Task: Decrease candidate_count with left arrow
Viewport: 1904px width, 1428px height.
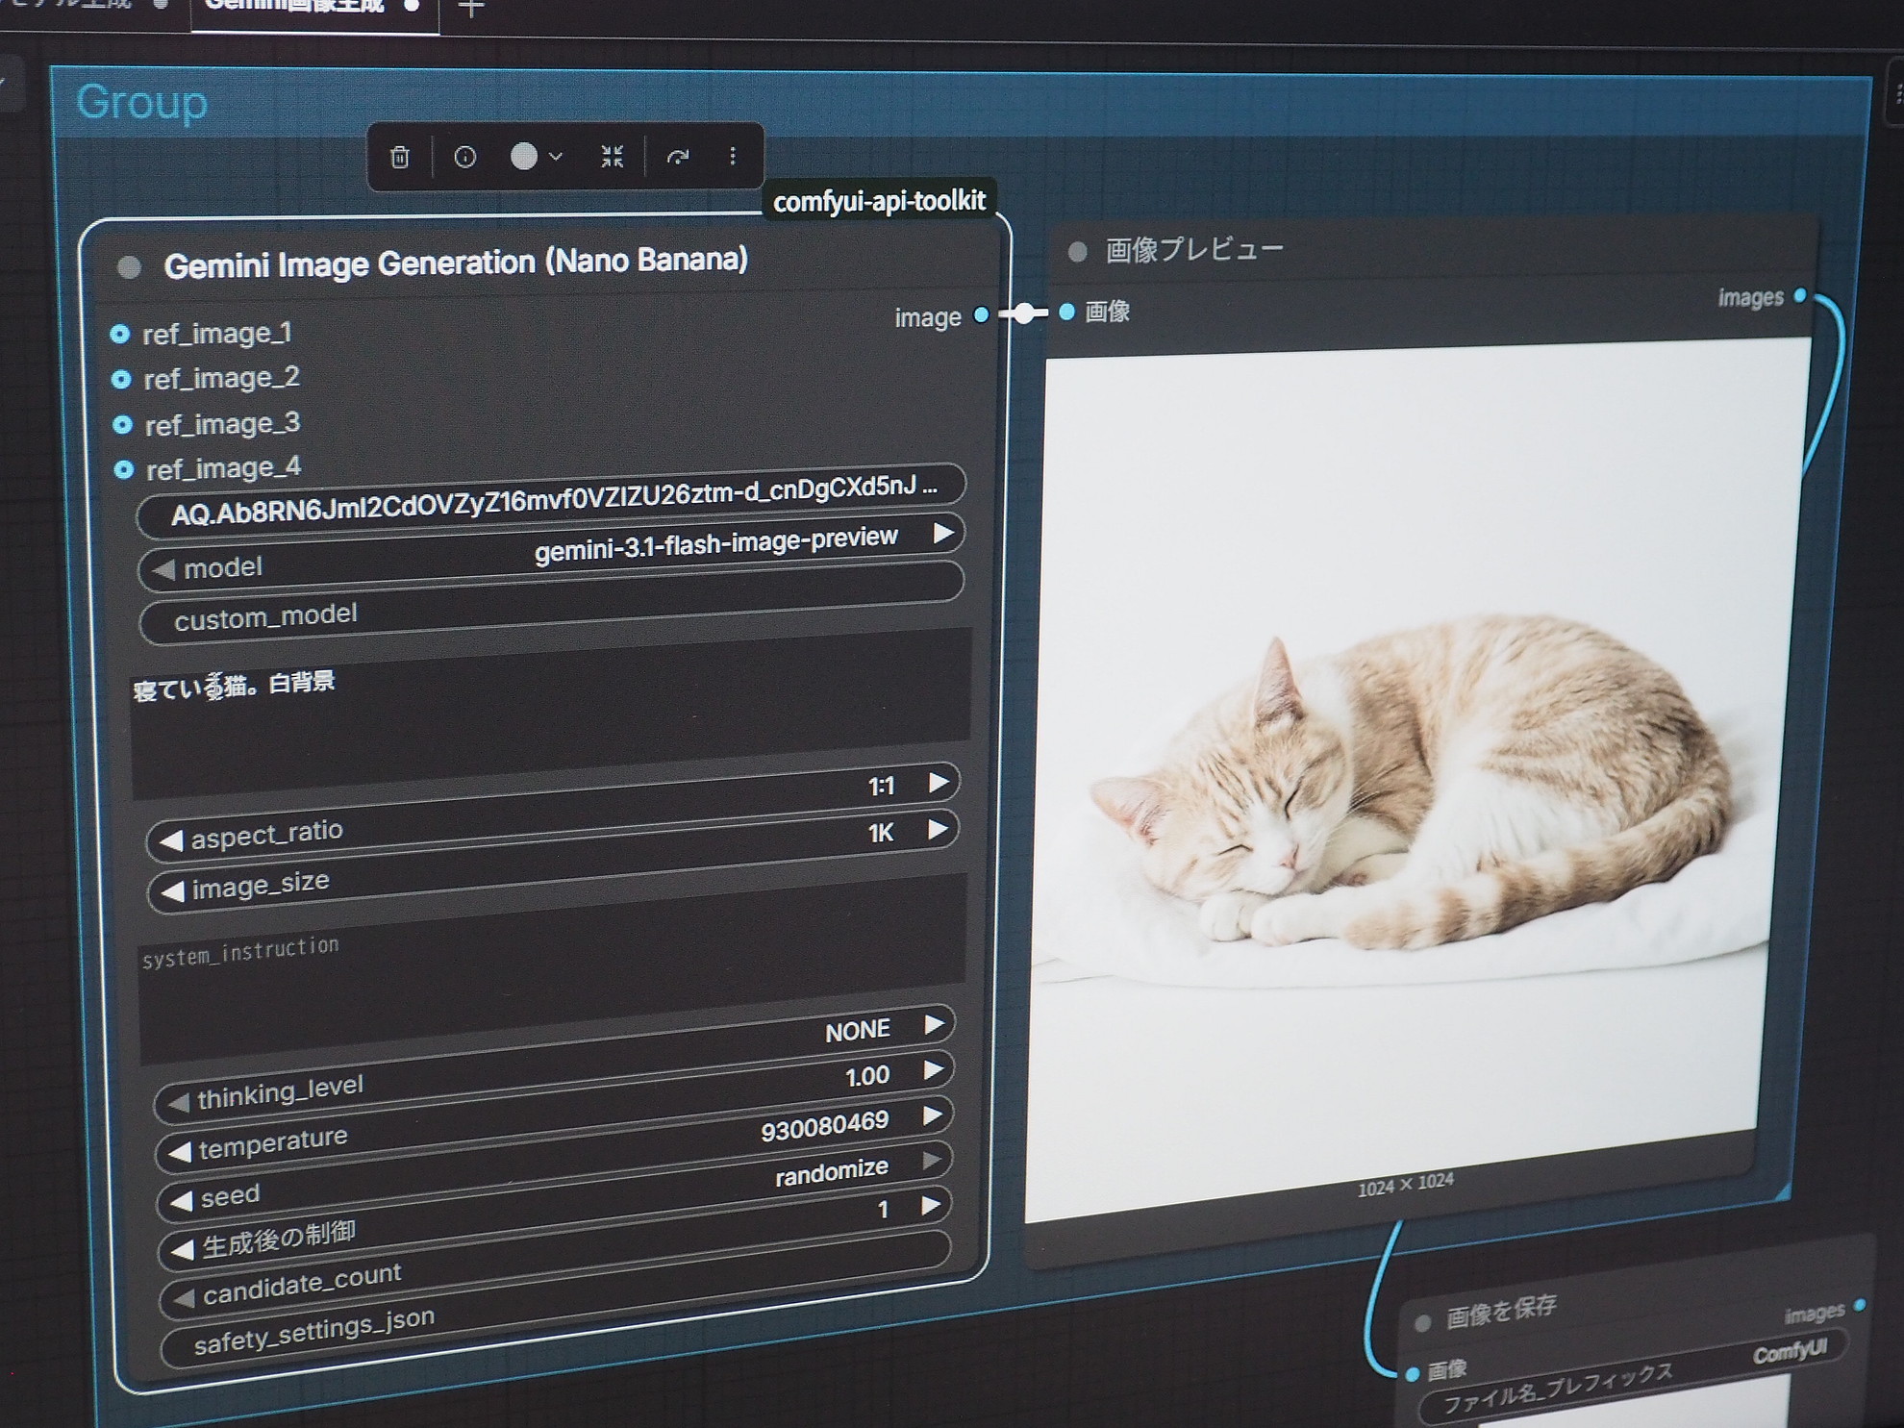Action: (x=184, y=1299)
